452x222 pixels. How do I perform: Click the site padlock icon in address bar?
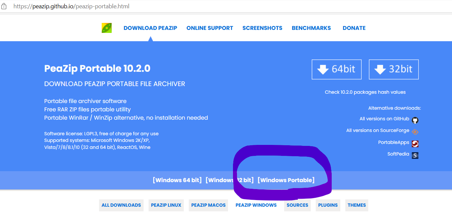[x=4, y=6]
